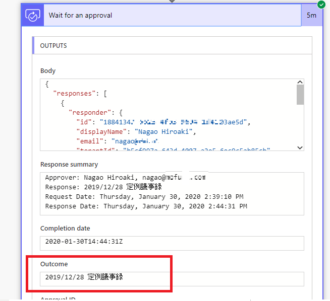Image resolution: width=330 pixels, height=301 pixels.
Task: Click the Approver line in Response summary
Action: pos(126,178)
